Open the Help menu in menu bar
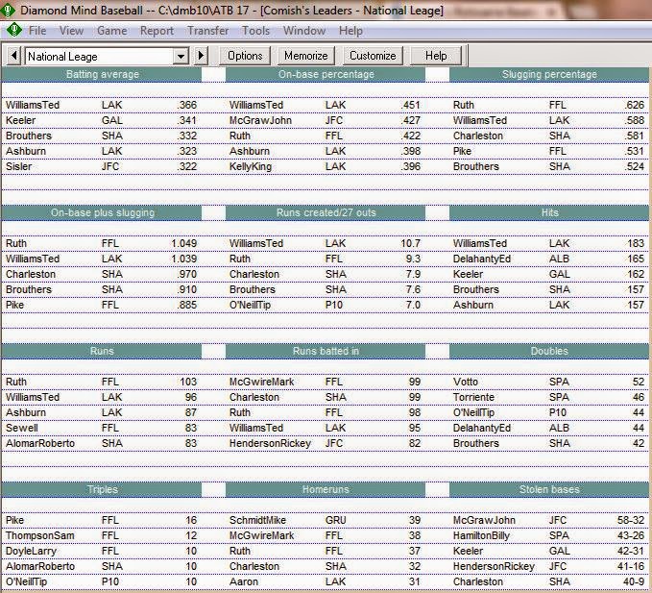This screenshot has height=593, width=652. point(350,31)
